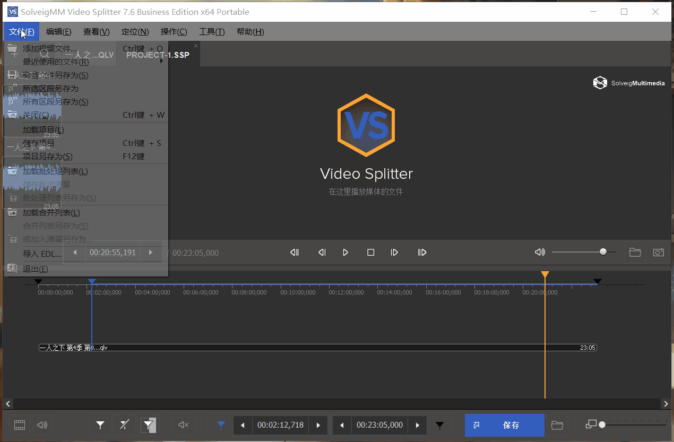Choose 添加视频文件... in File menu
Viewport: 674px width, 442px height.
coord(86,48)
